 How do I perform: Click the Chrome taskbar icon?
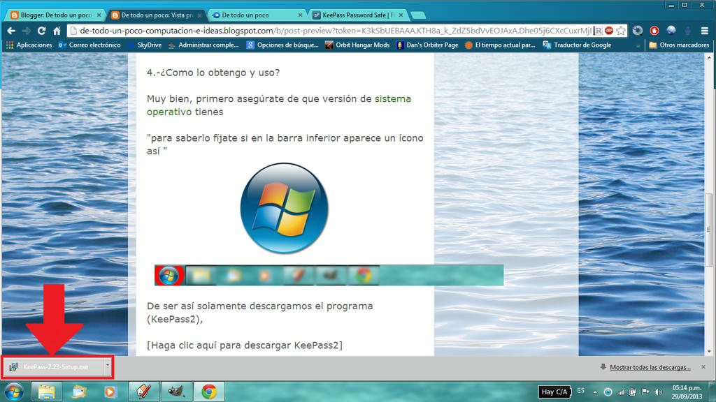(208, 392)
